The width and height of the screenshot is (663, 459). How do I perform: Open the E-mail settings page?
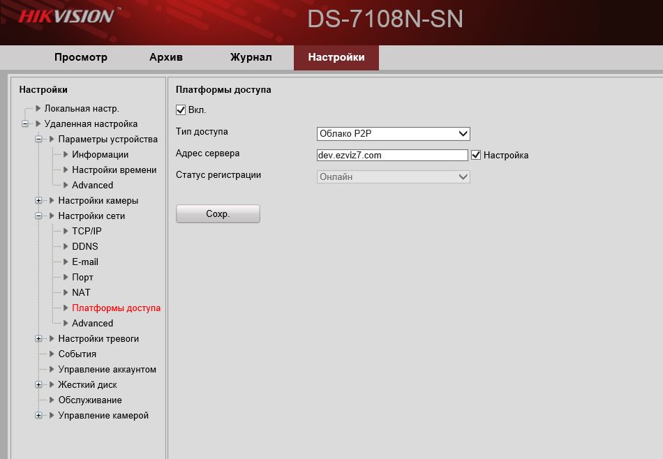pyautogui.click(x=85, y=262)
